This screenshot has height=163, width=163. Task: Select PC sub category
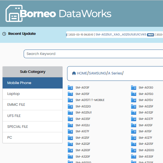tap(33, 137)
